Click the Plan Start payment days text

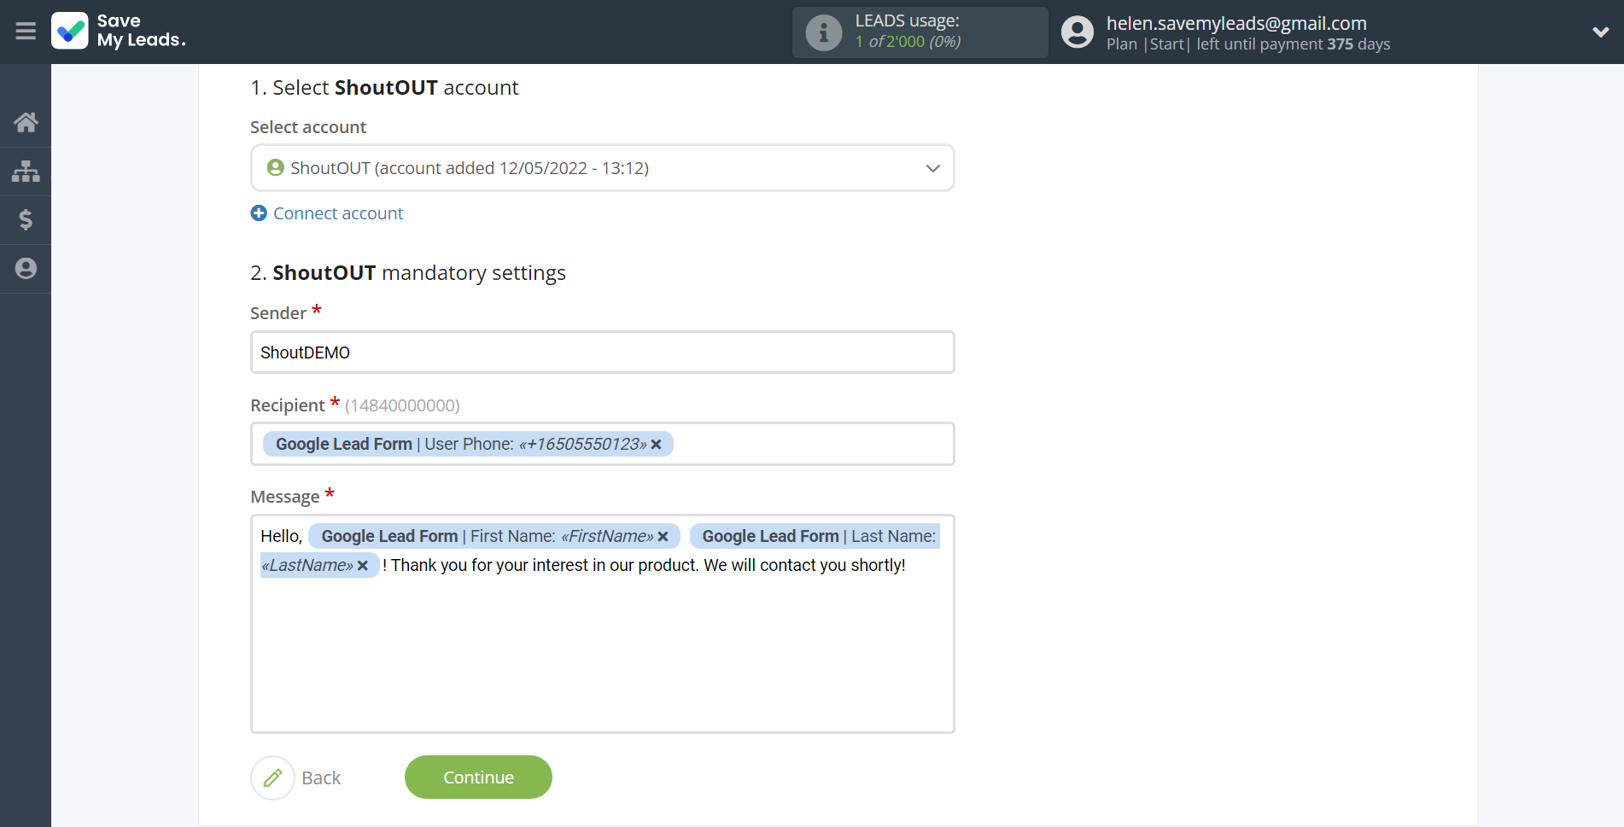(x=1248, y=44)
